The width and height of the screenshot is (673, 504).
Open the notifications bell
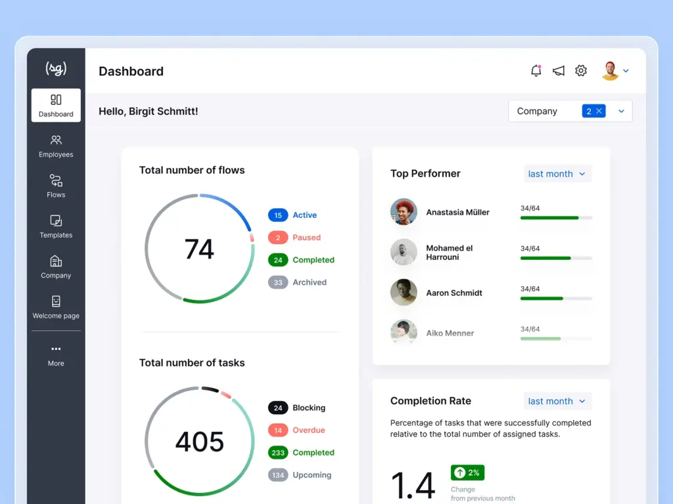click(x=536, y=70)
